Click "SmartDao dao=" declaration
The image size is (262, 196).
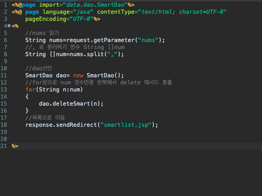[48, 76]
